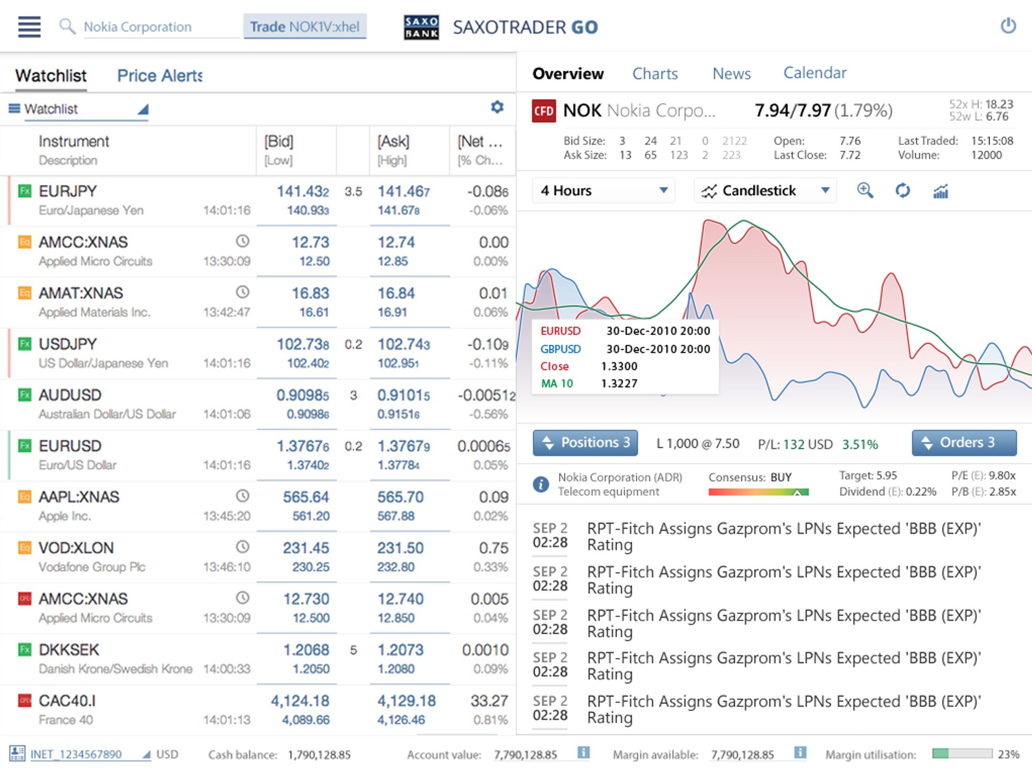Click the power logout icon

(1008, 26)
